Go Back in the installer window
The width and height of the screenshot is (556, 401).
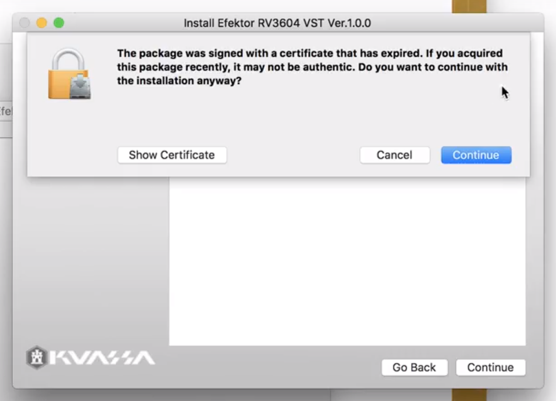coord(415,367)
